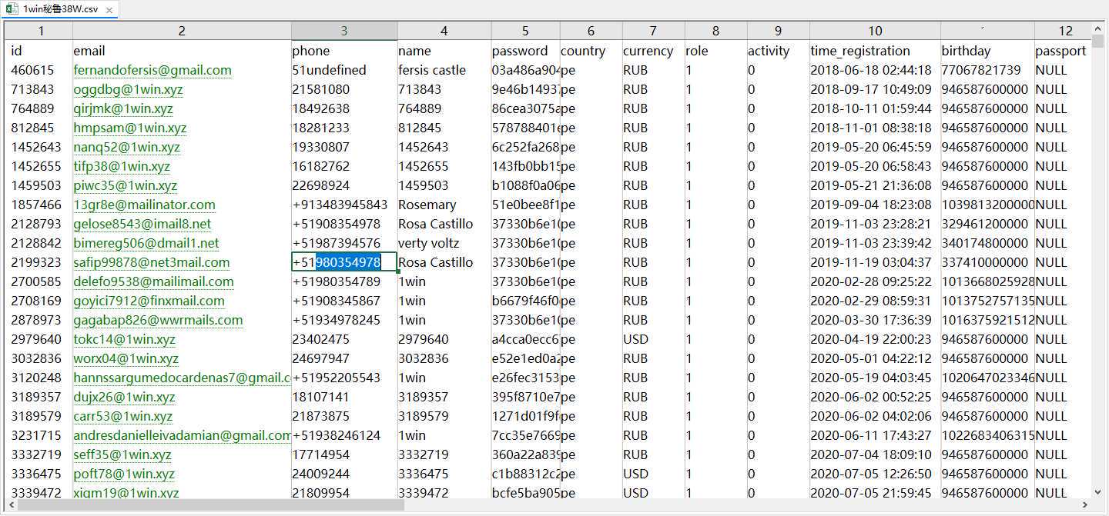
Task: Select column header 12
Action: point(1065,31)
